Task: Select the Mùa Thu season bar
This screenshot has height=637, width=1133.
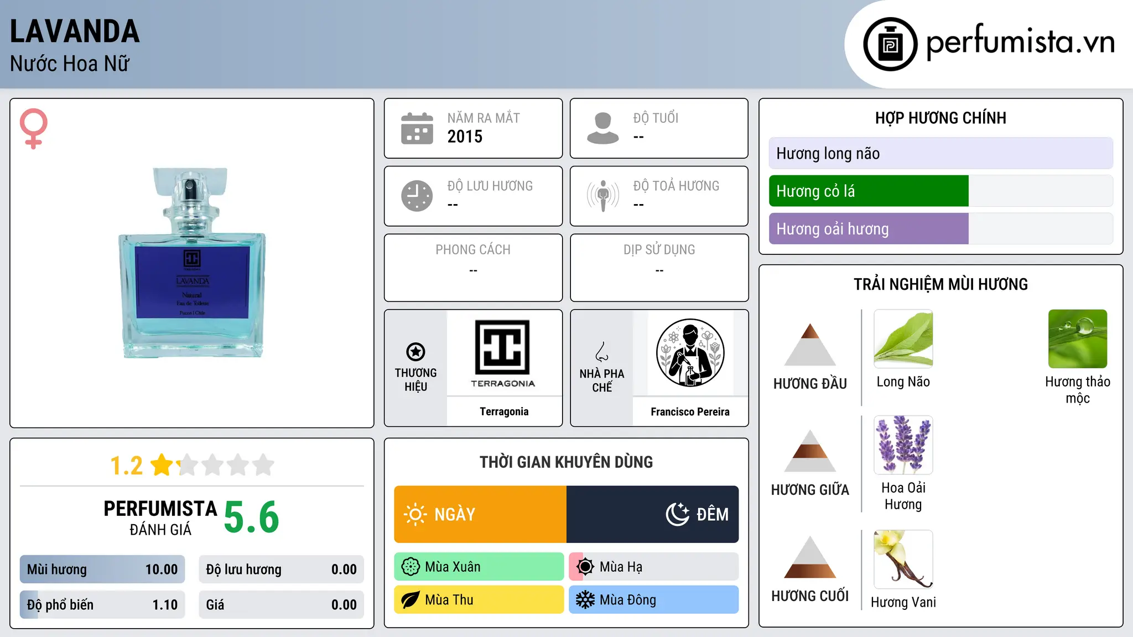Action: (479, 600)
